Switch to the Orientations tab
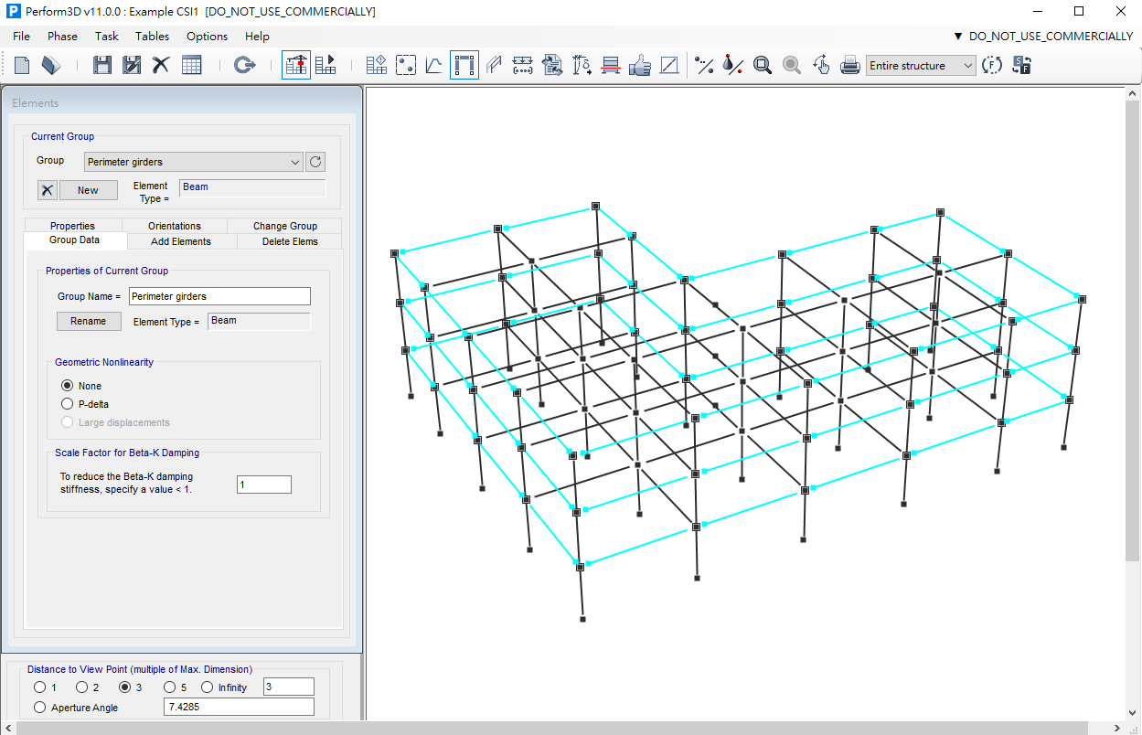Image resolution: width=1142 pixels, height=735 pixels. (x=175, y=226)
